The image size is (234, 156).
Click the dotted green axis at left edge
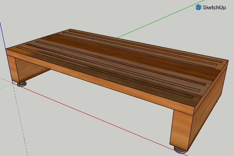pyautogui.click(x=6, y=86)
